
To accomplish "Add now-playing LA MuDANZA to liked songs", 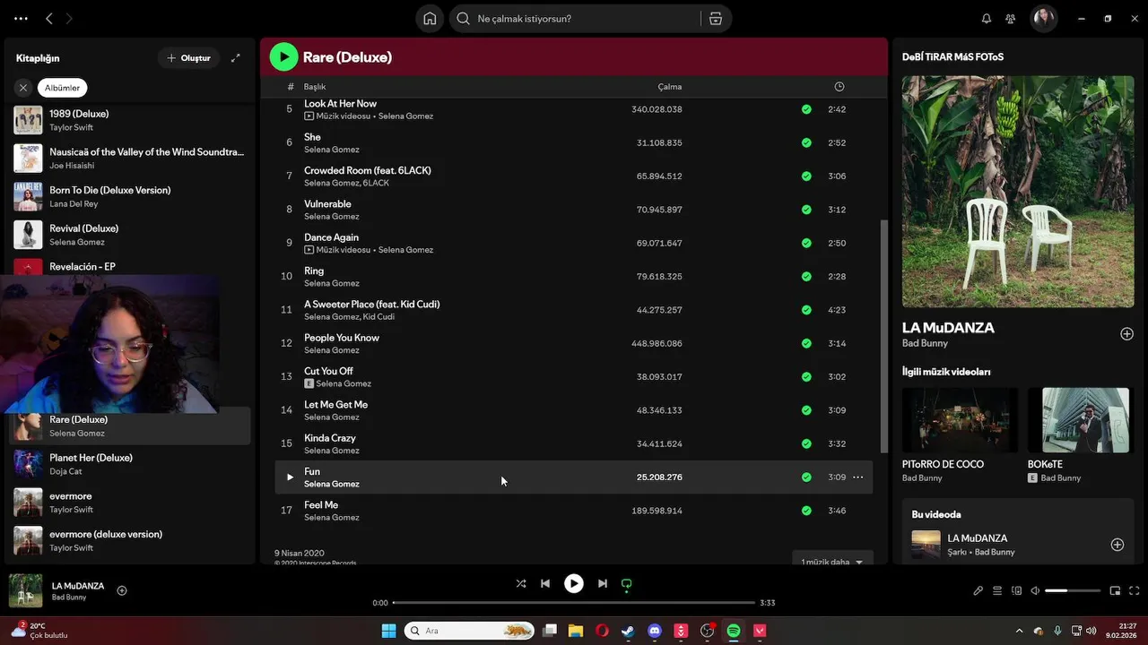I will click(x=122, y=590).
